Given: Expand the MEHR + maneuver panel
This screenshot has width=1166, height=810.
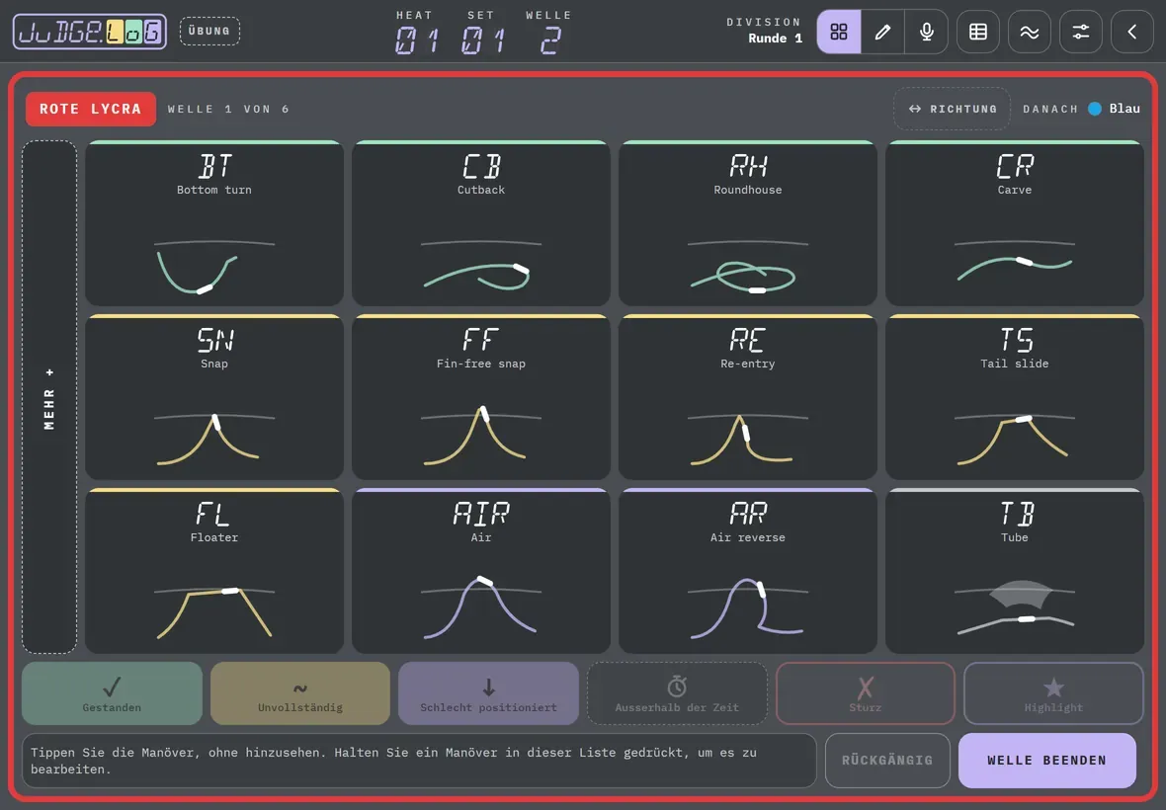Looking at the screenshot, I should coord(49,397).
